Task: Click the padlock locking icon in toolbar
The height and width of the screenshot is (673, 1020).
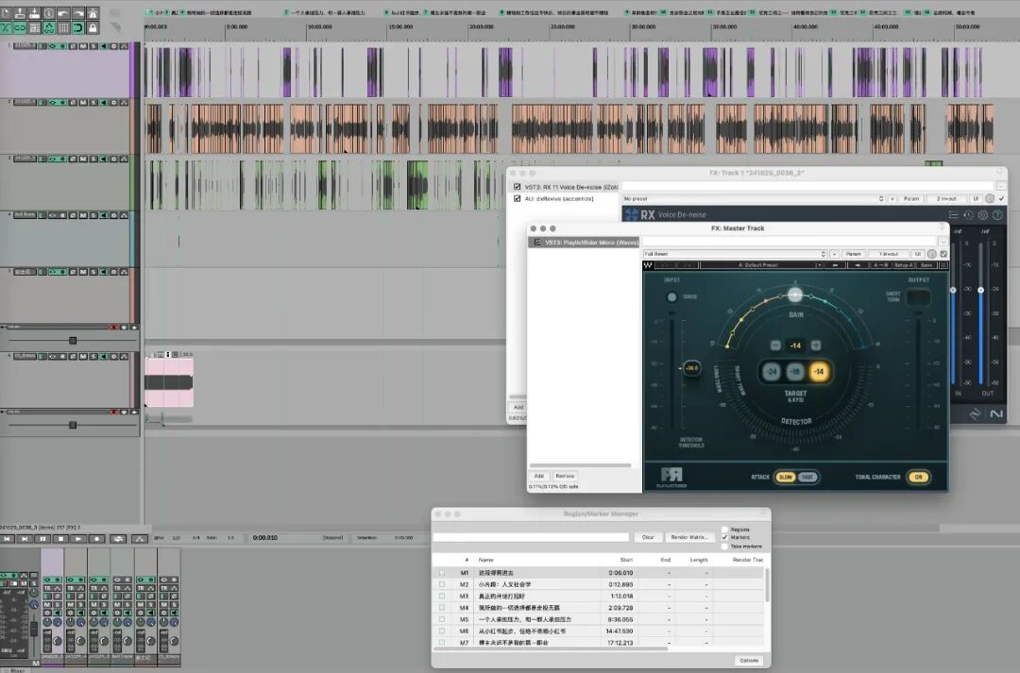Action: coord(93,28)
